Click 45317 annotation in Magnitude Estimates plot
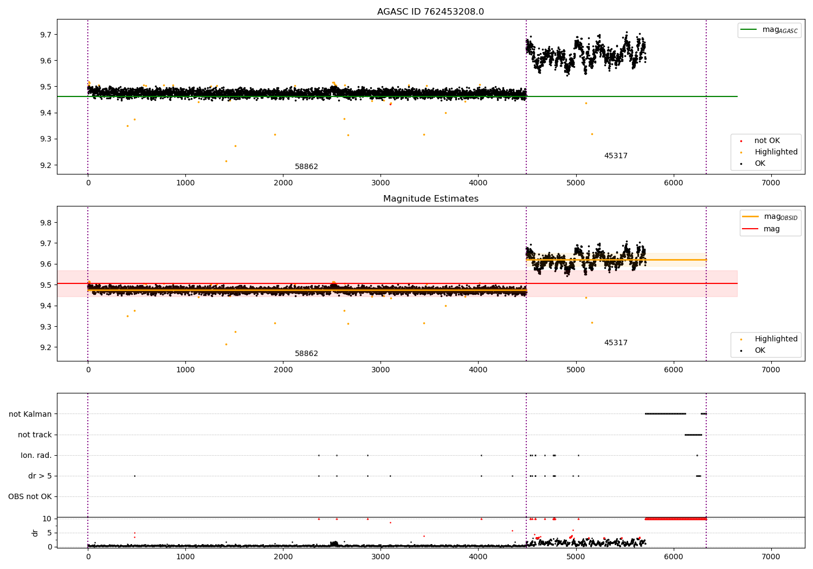Image resolution: width=813 pixels, height=569 pixels. 616,343
